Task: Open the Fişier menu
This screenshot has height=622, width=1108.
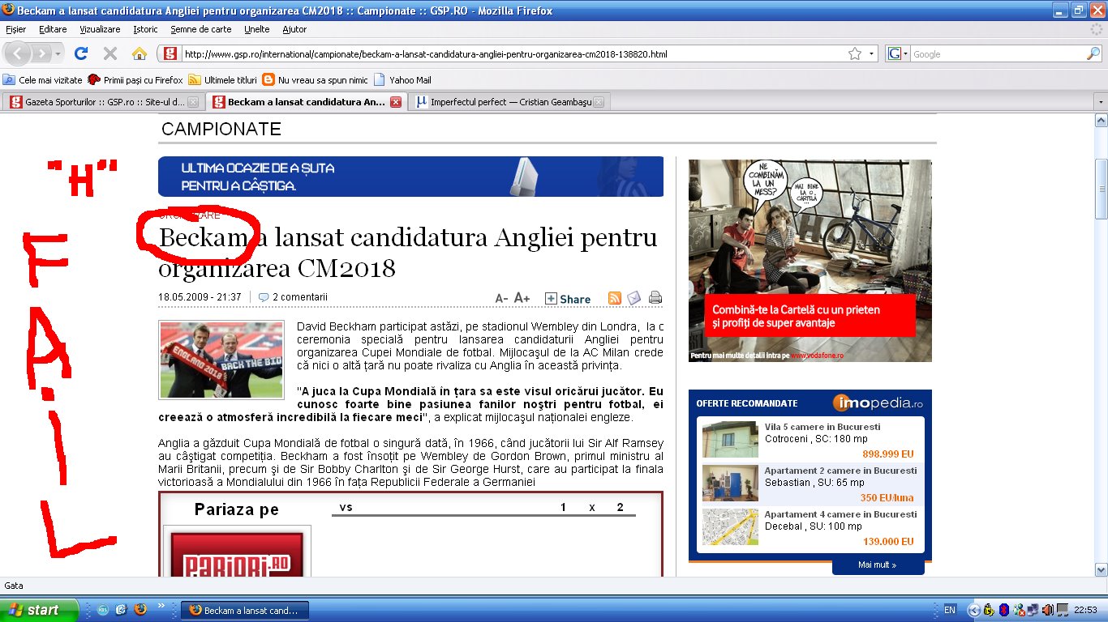Action: coord(16,29)
